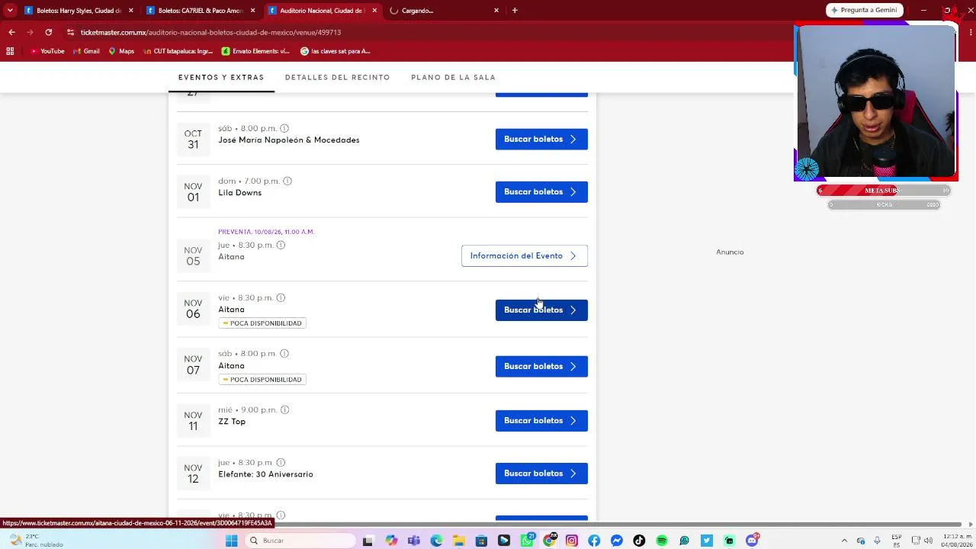Open Spotify from taskbar

[662, 541]
